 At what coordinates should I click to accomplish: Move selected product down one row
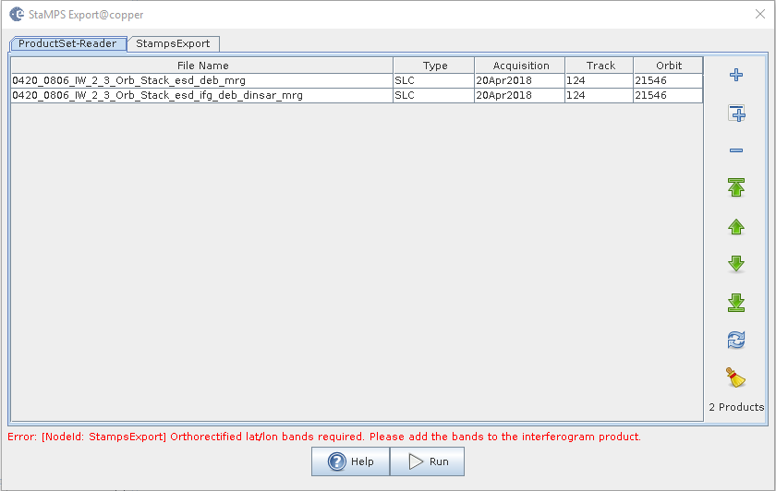click(x=736, y=264)
